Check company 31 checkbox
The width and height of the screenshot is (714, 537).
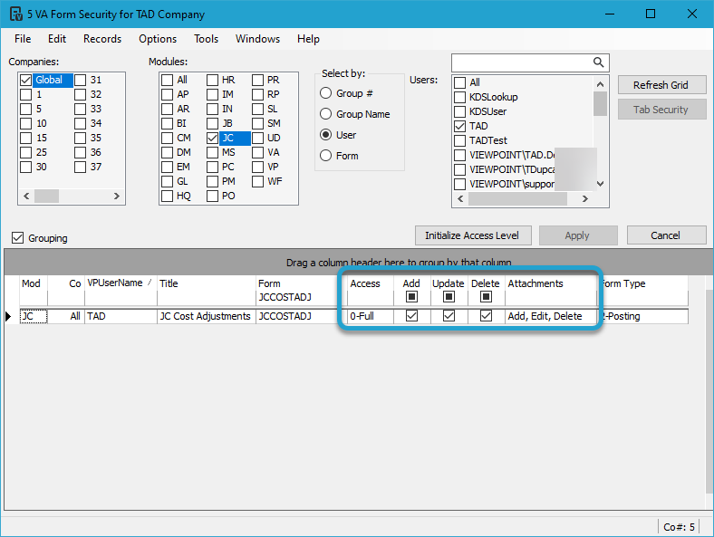pyautogui.click(x=80, y=80)
